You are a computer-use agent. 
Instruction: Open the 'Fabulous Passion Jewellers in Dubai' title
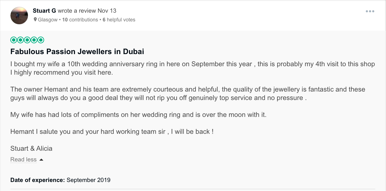[x=77, y=52]
